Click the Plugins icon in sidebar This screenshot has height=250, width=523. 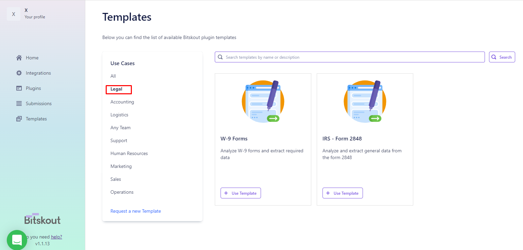tap(19, 88)
